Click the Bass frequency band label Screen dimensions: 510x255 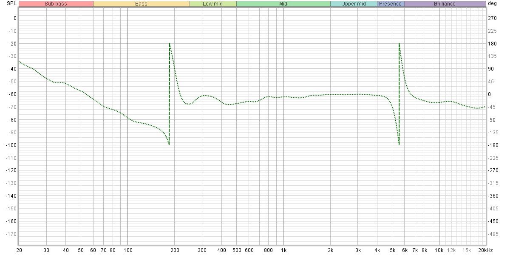click(142, 4)
